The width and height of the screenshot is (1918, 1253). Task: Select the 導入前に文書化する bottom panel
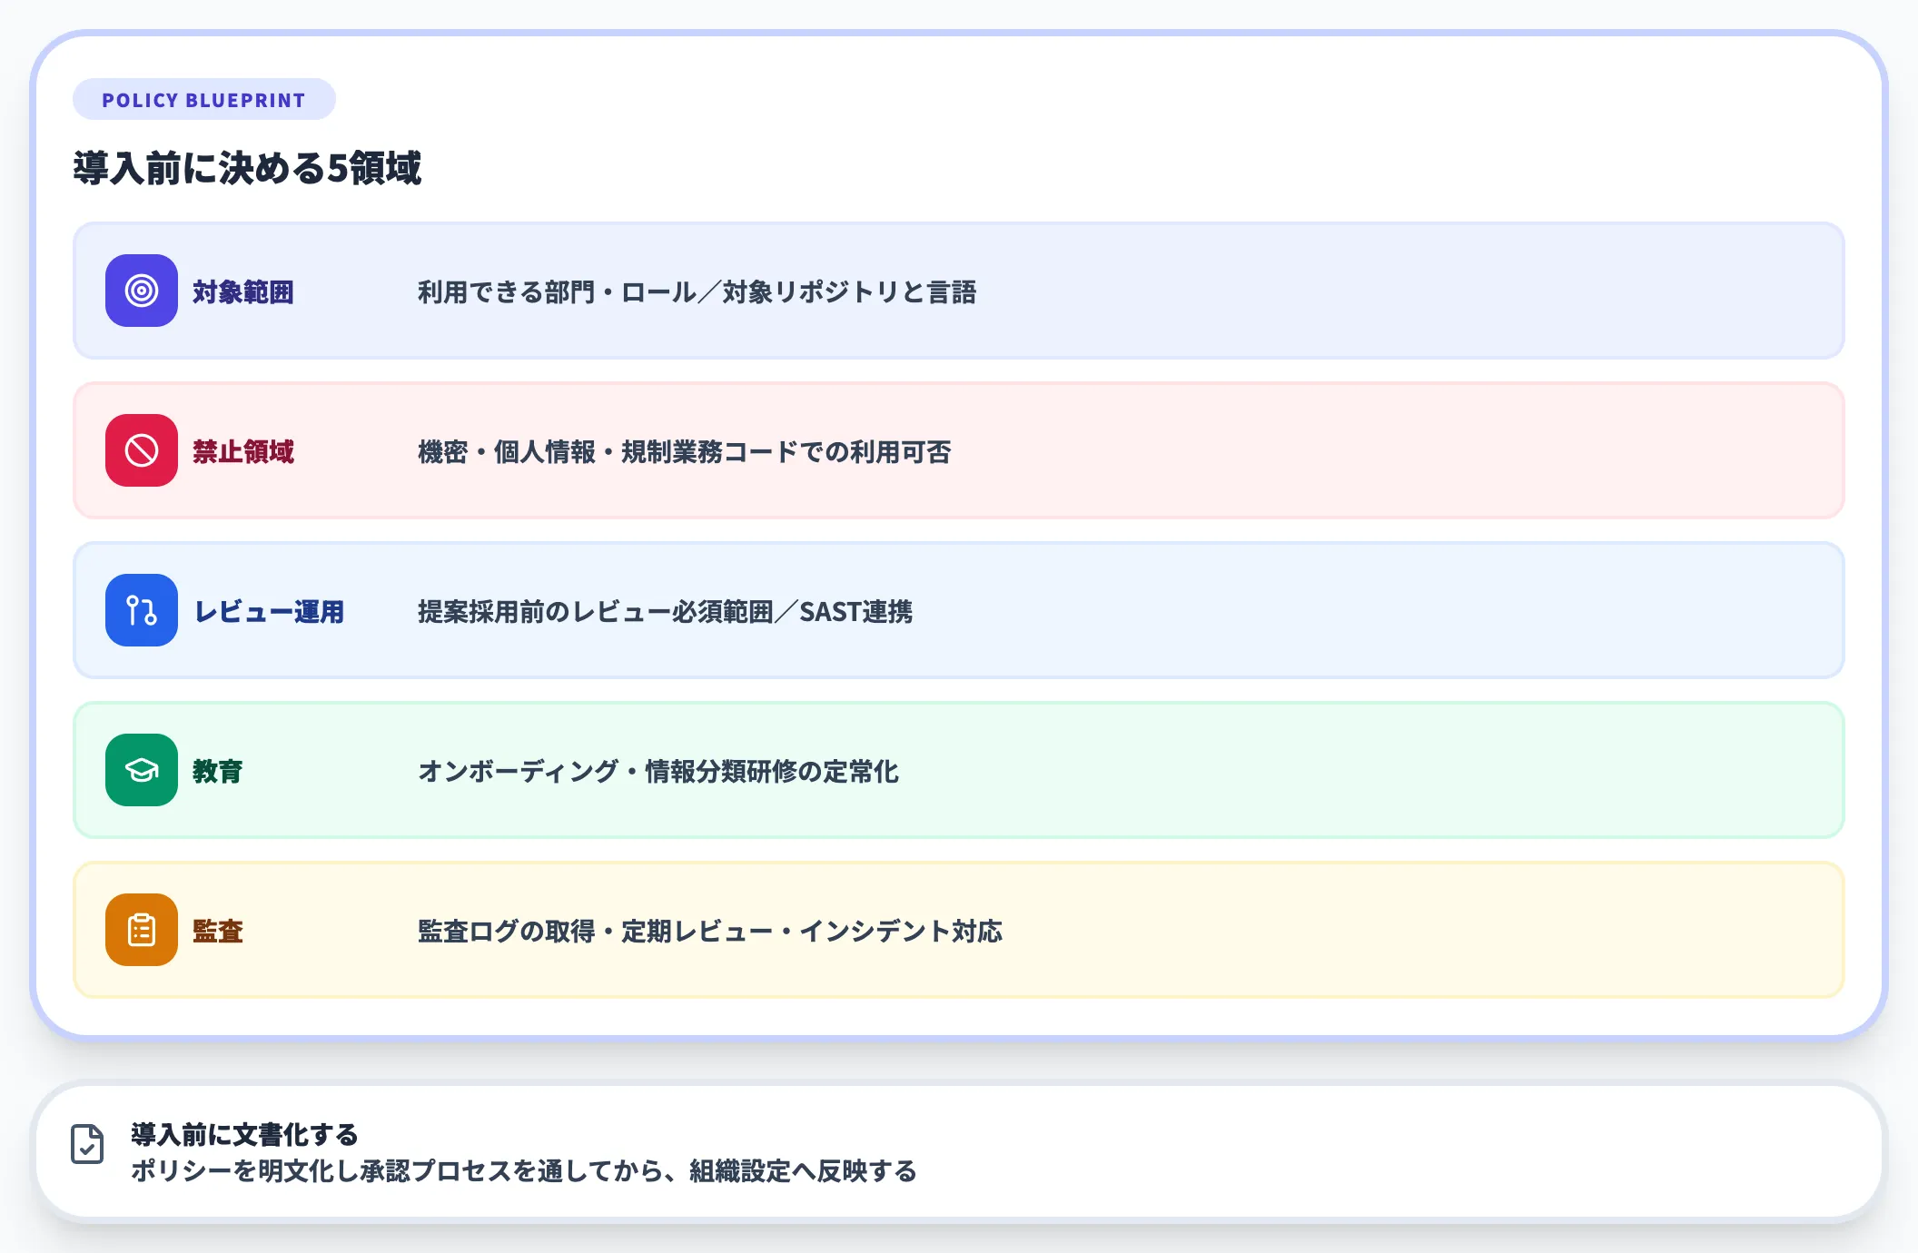pos(959,1150)
